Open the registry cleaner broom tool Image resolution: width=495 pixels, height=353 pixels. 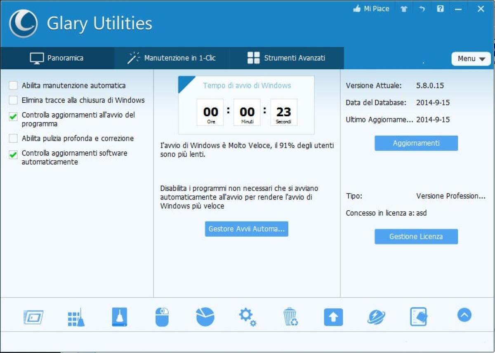pyautogui.click(x=76, y=317)
